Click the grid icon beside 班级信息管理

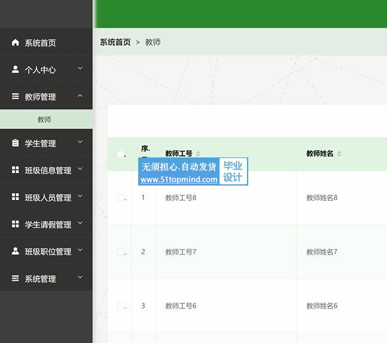tap(16, 170)
